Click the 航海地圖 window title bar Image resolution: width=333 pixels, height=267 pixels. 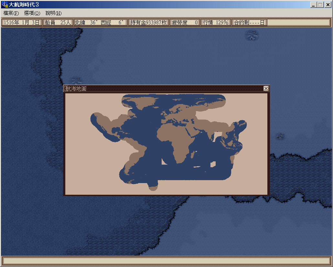[162, 88]
